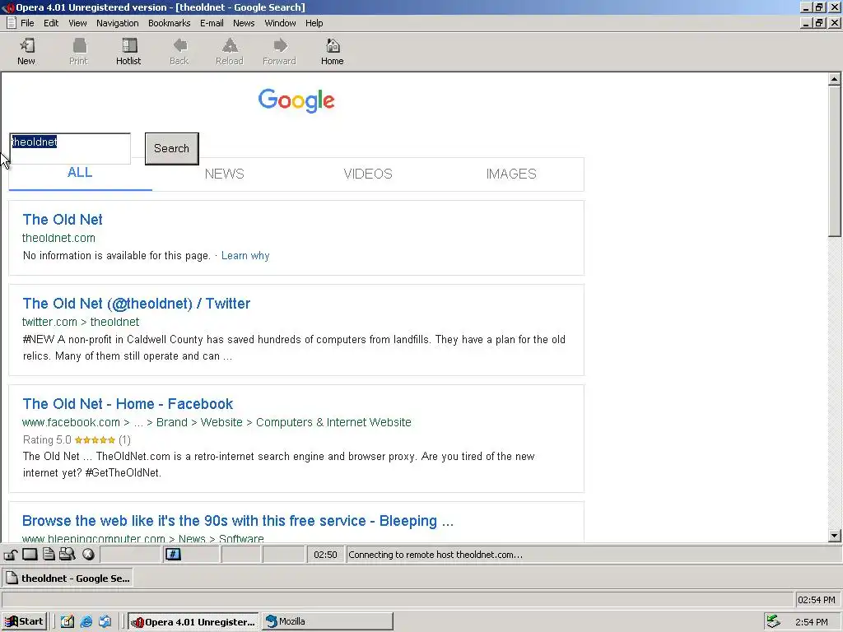Viewport: 843px width, 632px height.
Task: Click the 'theoldnet - Google Se...' window tab
Action: tap(68, 579)
